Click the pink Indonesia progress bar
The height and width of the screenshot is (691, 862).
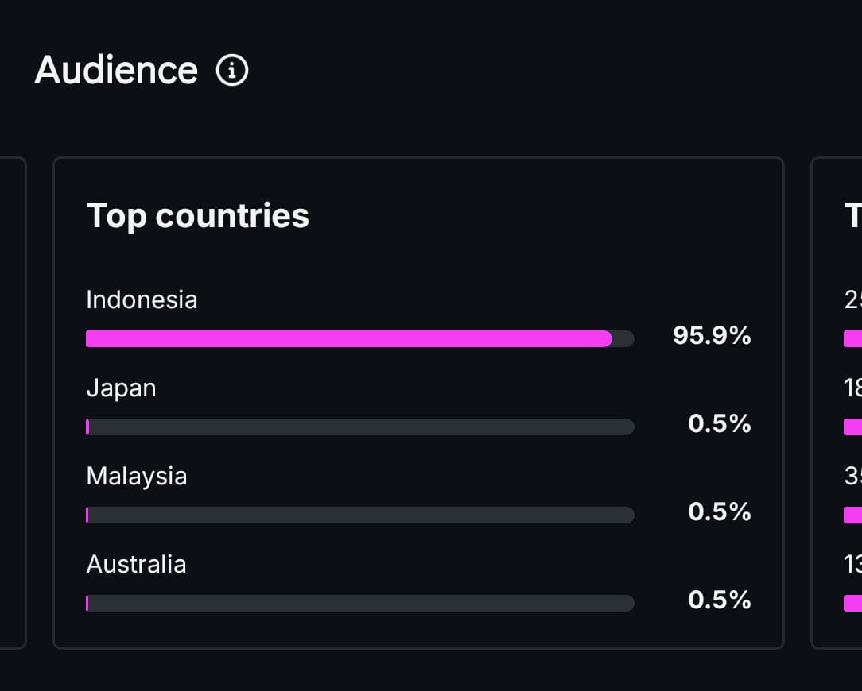point(348,339)
